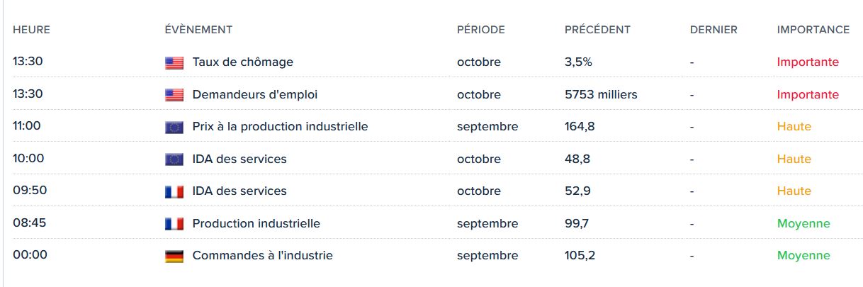Click the EU flag beside Prix à la production industrielle

[x=174, y=128]
